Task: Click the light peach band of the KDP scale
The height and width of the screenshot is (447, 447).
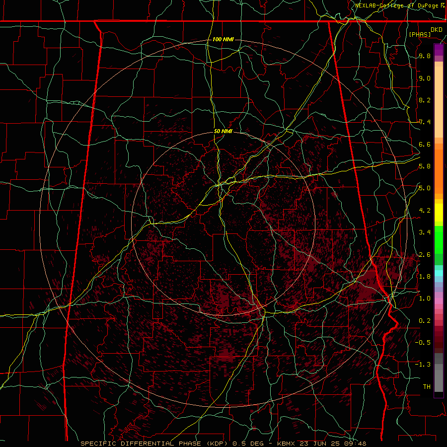Action: [439, 103]
